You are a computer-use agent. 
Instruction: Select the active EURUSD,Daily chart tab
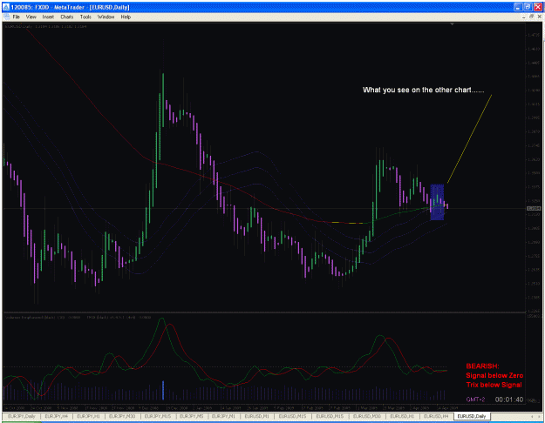[x=471, y=416]
